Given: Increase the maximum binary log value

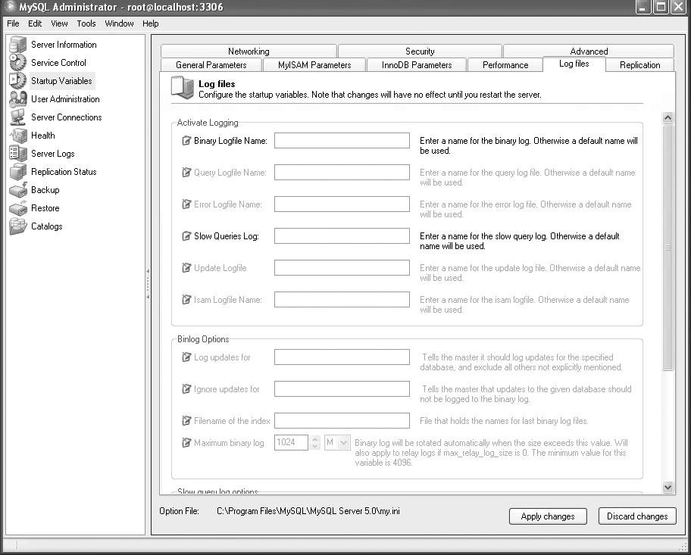Looking at the screenshot, I should (x=314, y=438).
